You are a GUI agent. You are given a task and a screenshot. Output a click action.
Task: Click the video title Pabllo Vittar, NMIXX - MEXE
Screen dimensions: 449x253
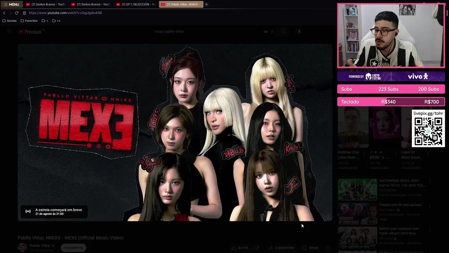pos(71,238)
